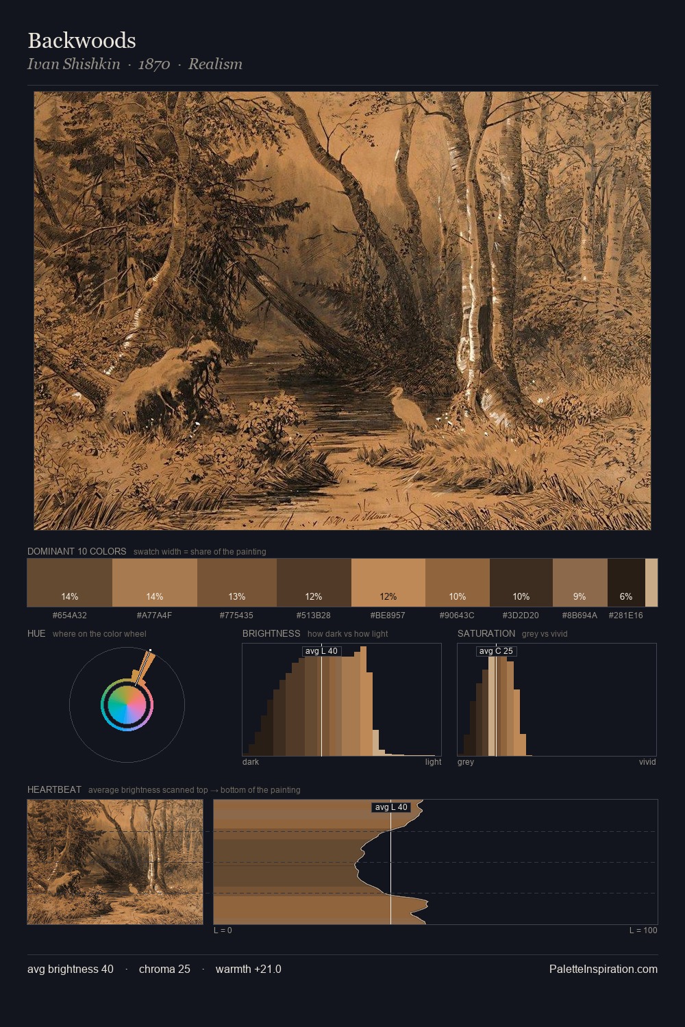Click the hex code text '#281E16'
This screenshot has width=685, height=1027.
pyautogui.click(x=626, y=616)
